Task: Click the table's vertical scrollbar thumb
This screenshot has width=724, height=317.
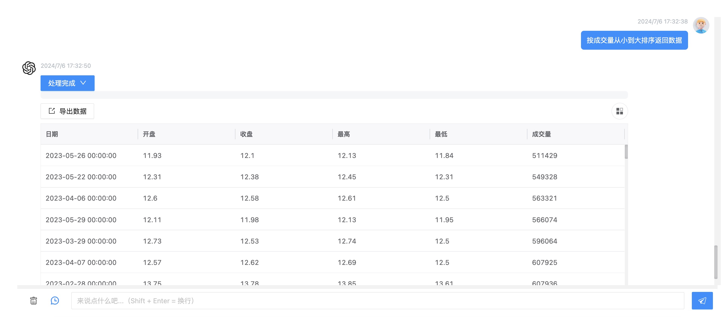Action: pos(626,152)
